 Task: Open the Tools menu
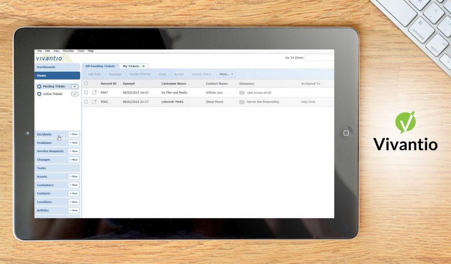80,51
